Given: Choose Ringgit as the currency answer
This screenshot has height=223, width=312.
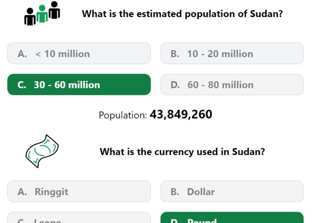Looking at the screenshot, I should pos(79,191).
